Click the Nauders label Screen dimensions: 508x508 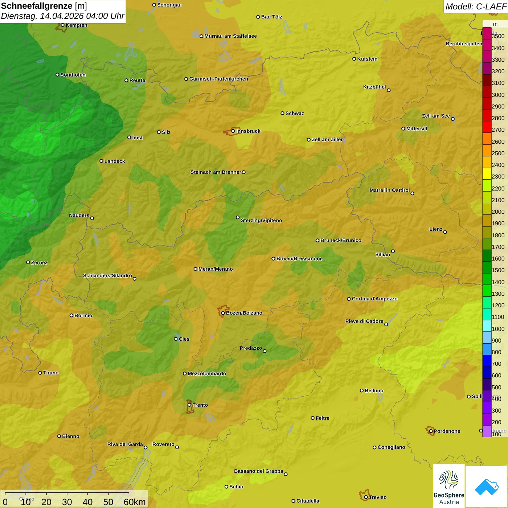(x=79, y=215)
